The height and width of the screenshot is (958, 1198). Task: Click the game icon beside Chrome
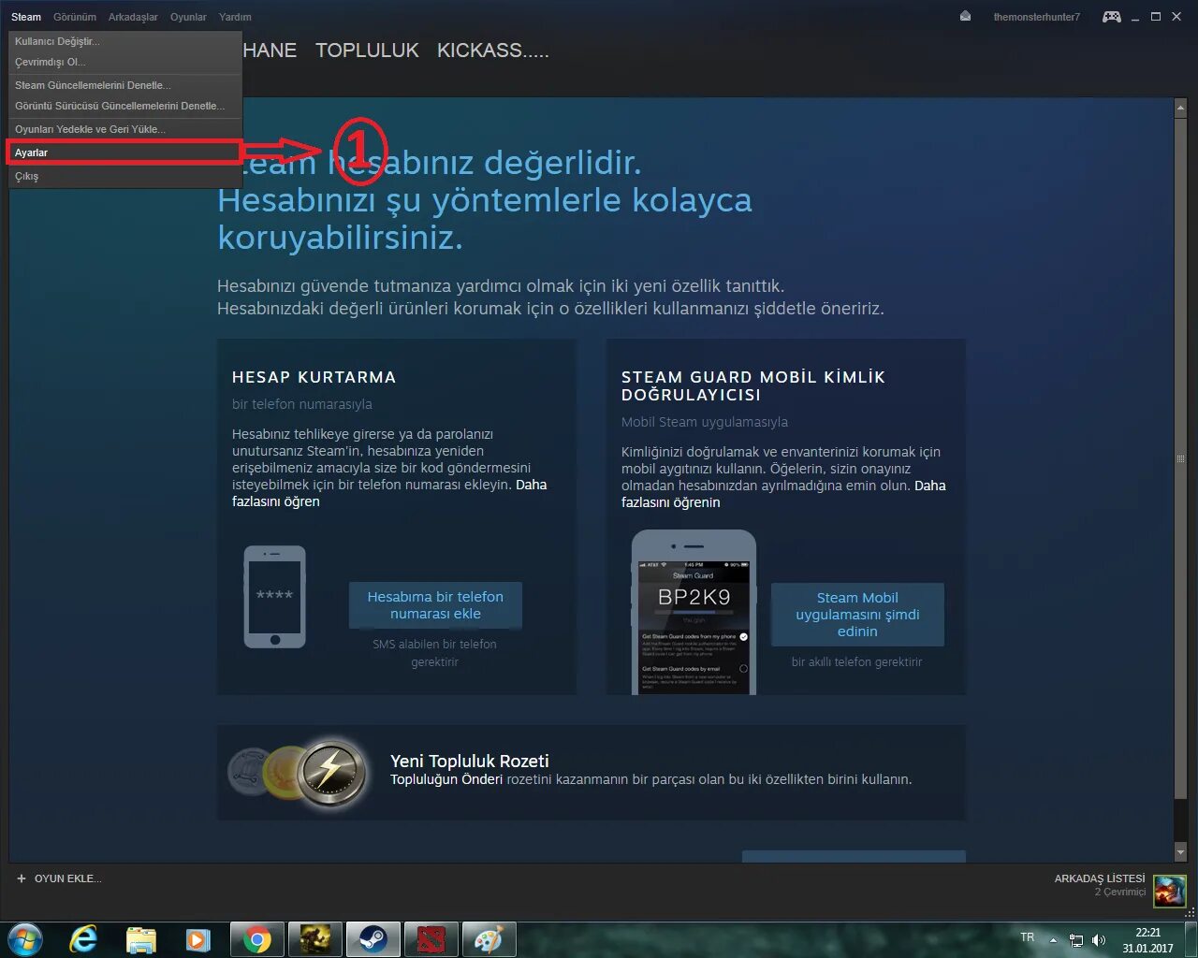coord(315,939)
